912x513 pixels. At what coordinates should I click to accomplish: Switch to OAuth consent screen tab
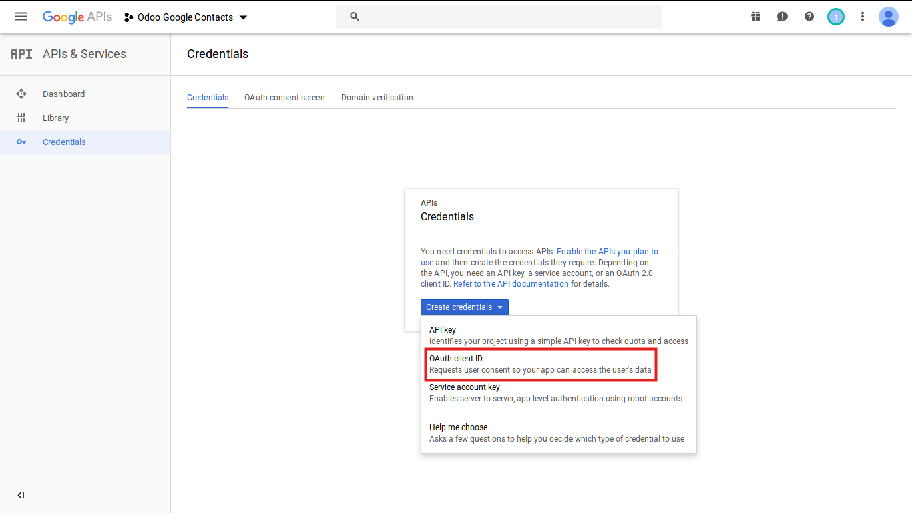coord(284,98)
